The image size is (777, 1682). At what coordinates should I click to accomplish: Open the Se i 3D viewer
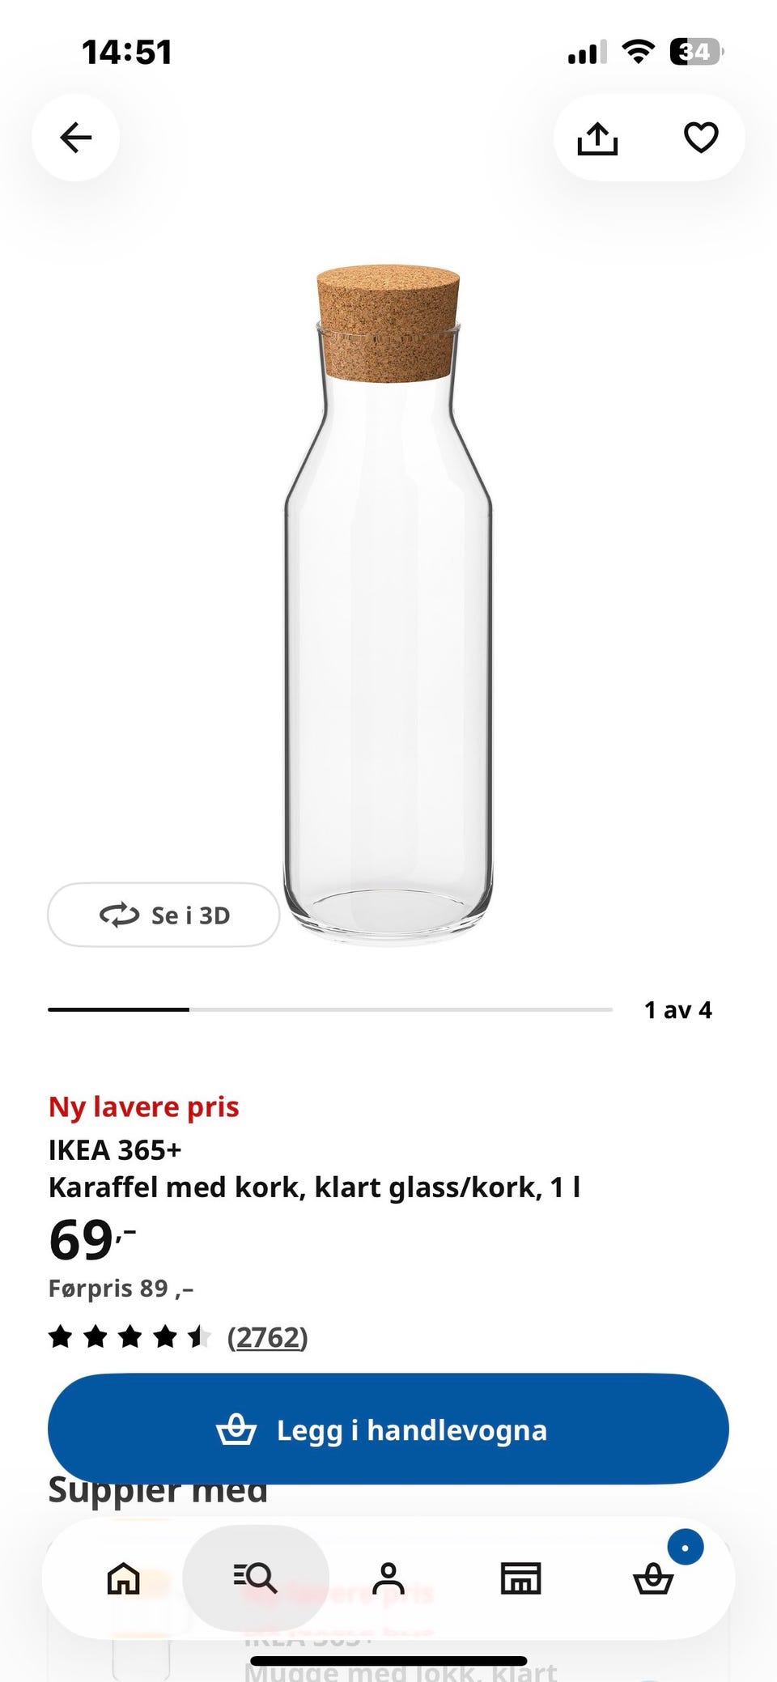click(163, 915)
